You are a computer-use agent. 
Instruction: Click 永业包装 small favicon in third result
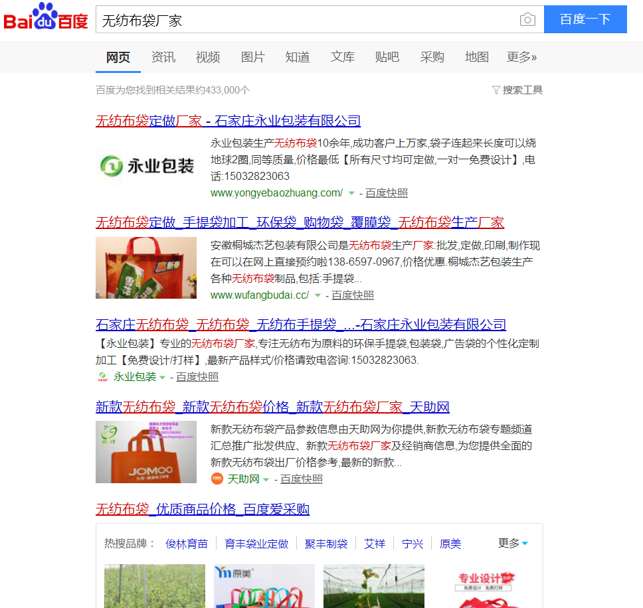102,376
